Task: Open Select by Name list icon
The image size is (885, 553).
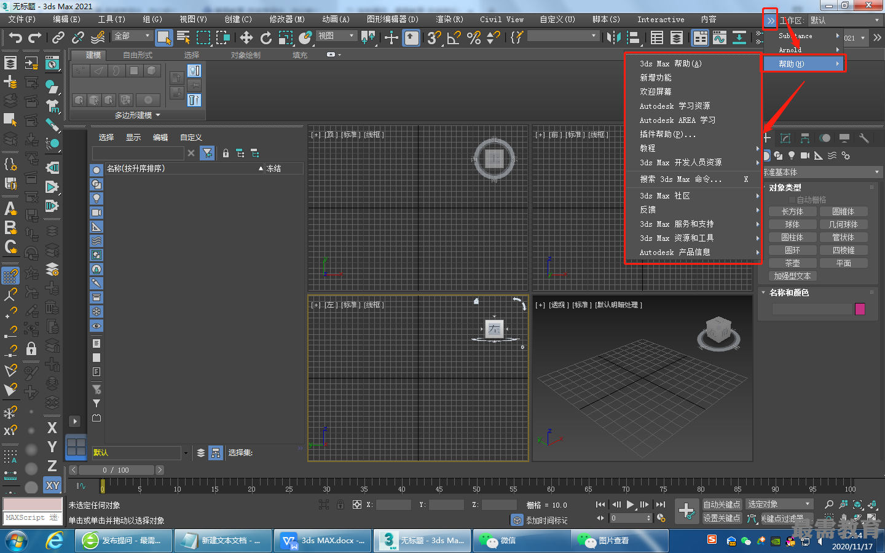Action: (x=183, y=38)
